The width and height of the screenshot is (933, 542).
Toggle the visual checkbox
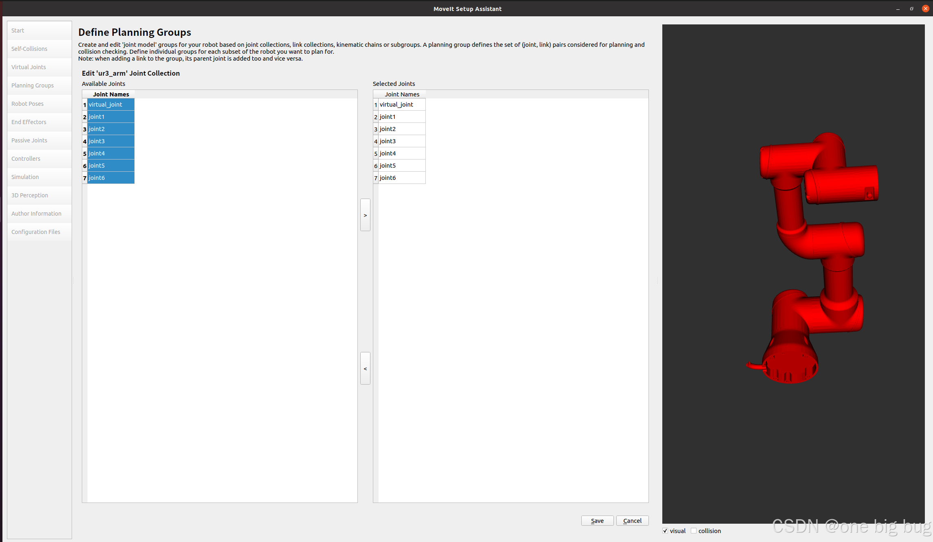(x=665, y=531)
